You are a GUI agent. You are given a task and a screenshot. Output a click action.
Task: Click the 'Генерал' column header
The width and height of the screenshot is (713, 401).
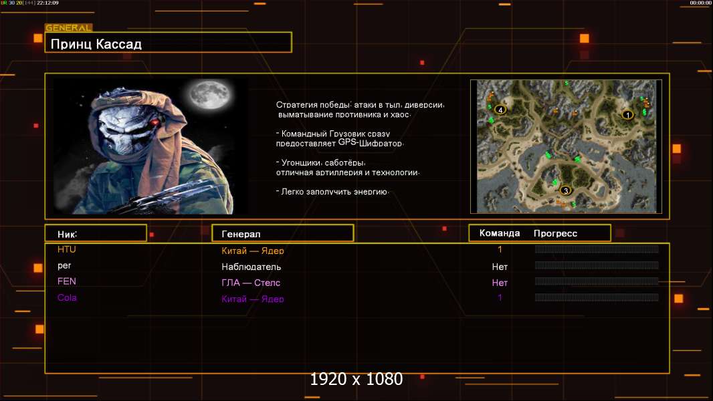tap(282, 233)
